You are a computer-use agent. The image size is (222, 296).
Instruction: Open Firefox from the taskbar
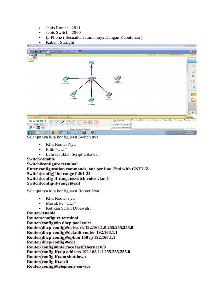(53, 133)
